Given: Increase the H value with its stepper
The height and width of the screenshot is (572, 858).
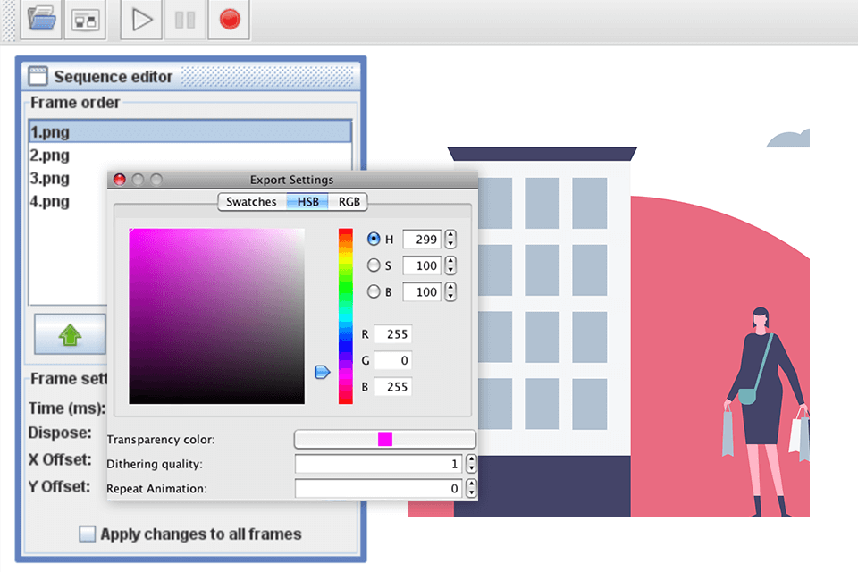Looking at the screenshot, I should [x=450, y=234].
